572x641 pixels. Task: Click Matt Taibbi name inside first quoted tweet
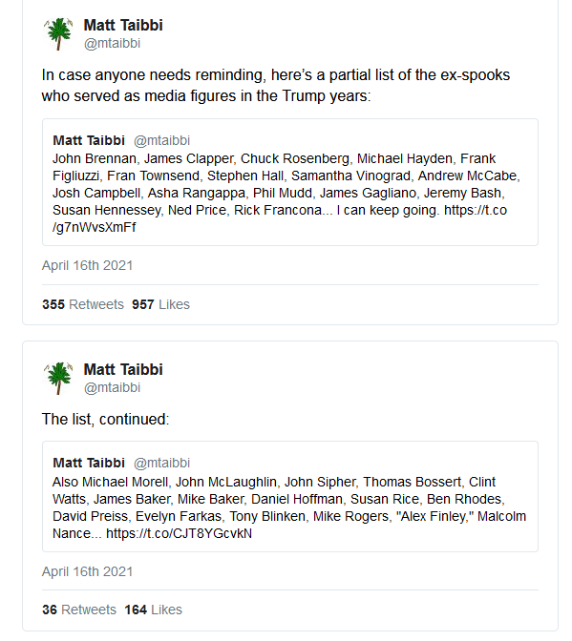coord(89,140)
